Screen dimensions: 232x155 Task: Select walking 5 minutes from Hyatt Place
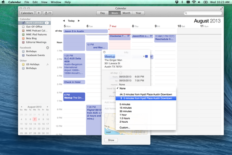(146, 98)
